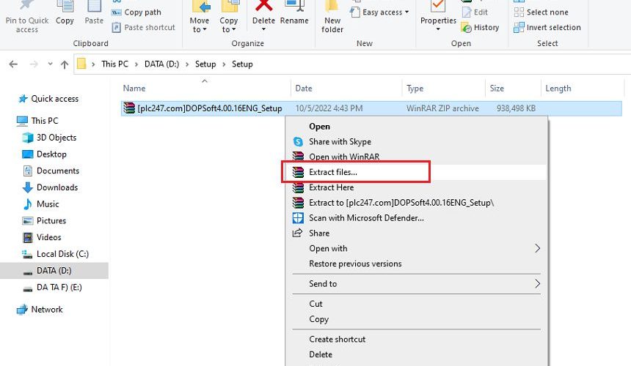631x366 pixels.
Task: Choose Share with Skype in context menu
Action: point(416,142)
